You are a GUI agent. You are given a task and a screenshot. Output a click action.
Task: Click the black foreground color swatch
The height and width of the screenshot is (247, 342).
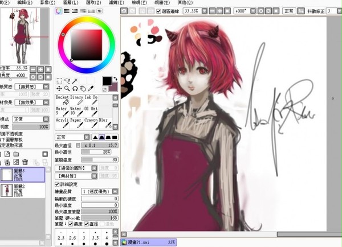pyautogui.click(x=107, y=81)
